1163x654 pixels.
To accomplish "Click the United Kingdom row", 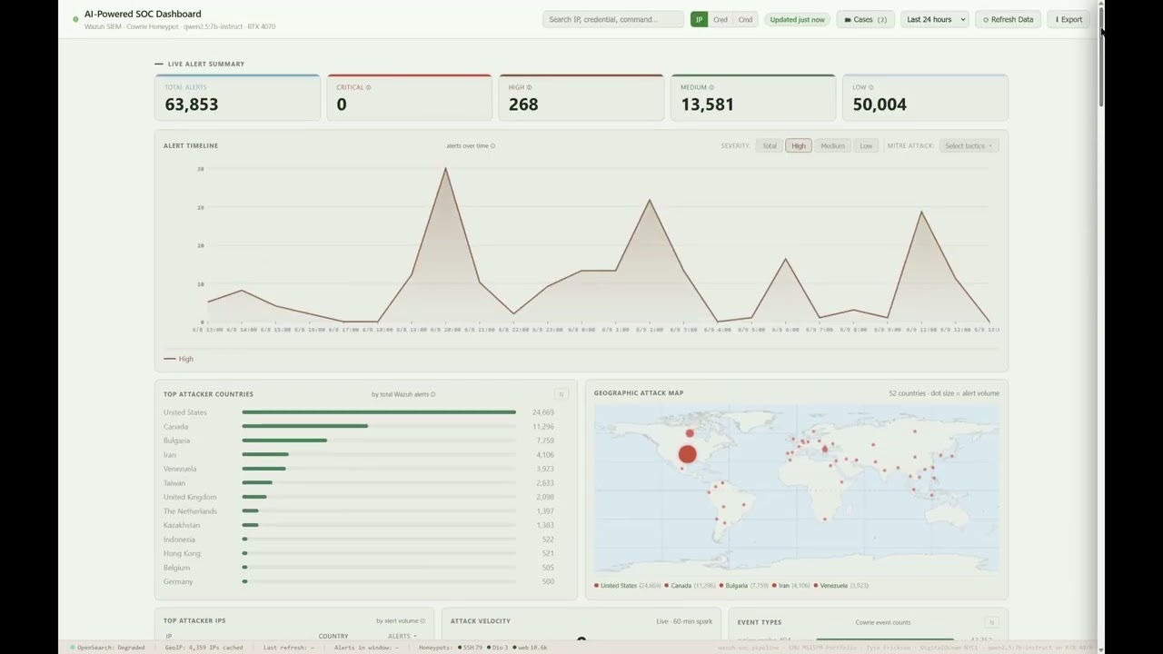I will tap(359, 497).
